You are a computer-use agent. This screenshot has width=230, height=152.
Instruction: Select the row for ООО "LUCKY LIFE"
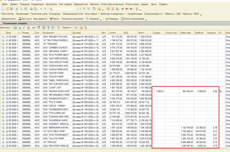click(x=115, y=87)
